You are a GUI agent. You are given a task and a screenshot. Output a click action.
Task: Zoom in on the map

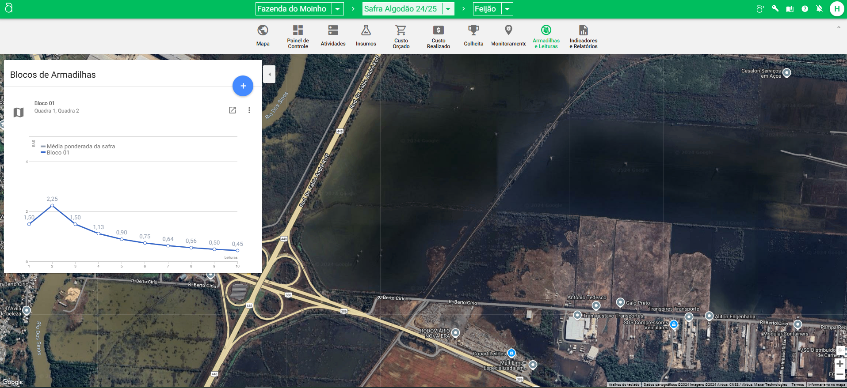[x=839, y=364]
